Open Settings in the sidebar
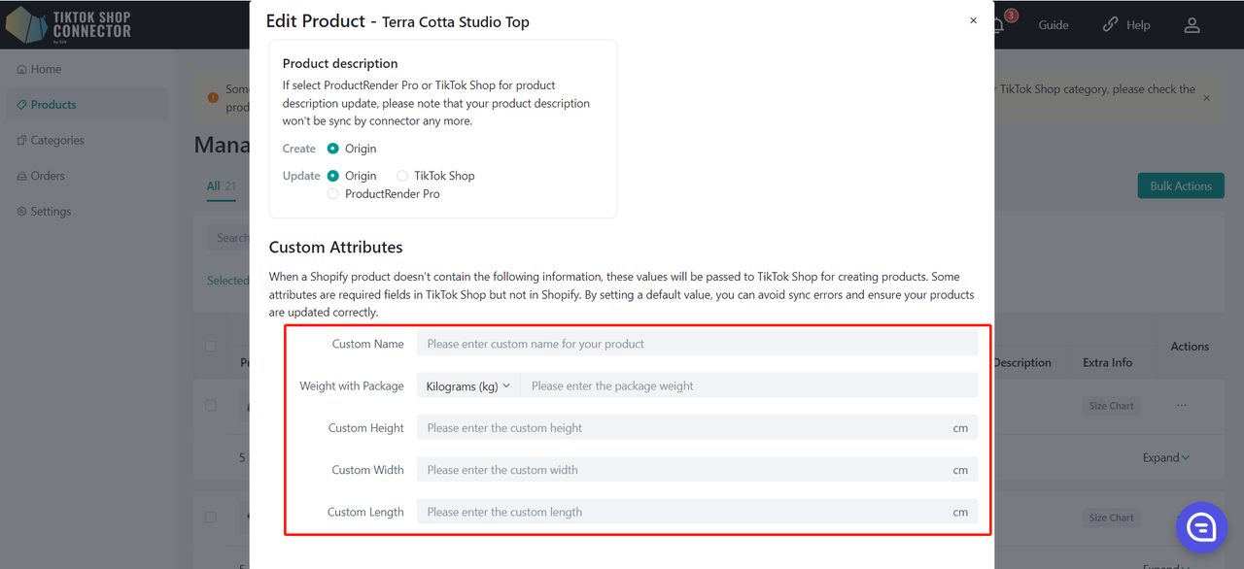 click(x=51, y=212)
